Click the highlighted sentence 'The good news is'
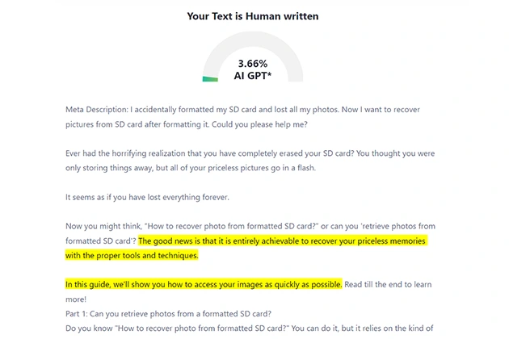Image resolution: width=509 pixels, height=339 pixels. 282,241
